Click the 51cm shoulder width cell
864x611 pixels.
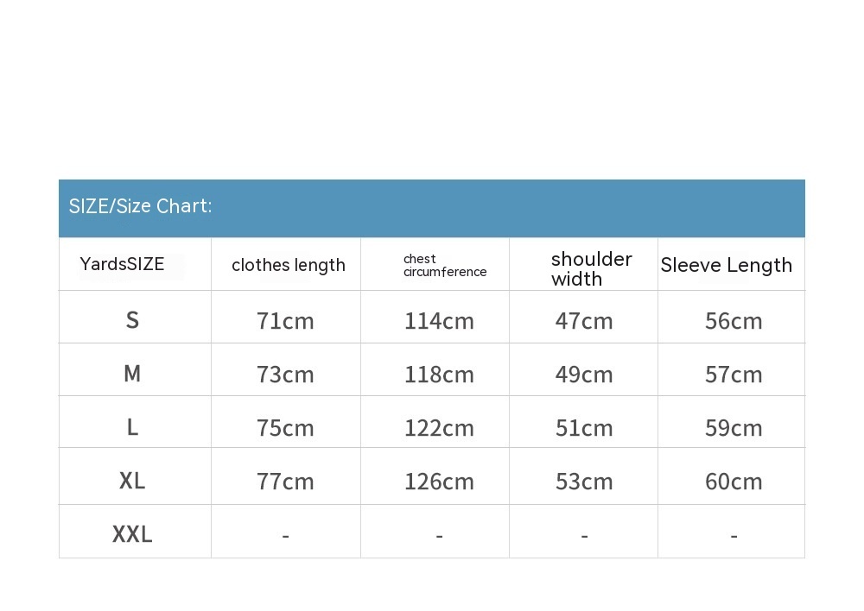(x=584, y=428)
